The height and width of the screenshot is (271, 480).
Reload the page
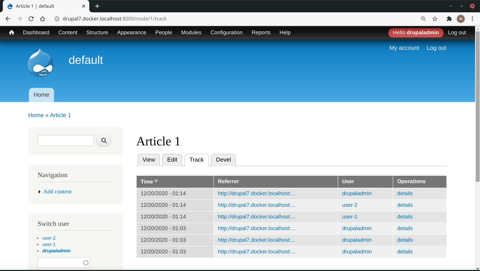click(x=31, y=19)
